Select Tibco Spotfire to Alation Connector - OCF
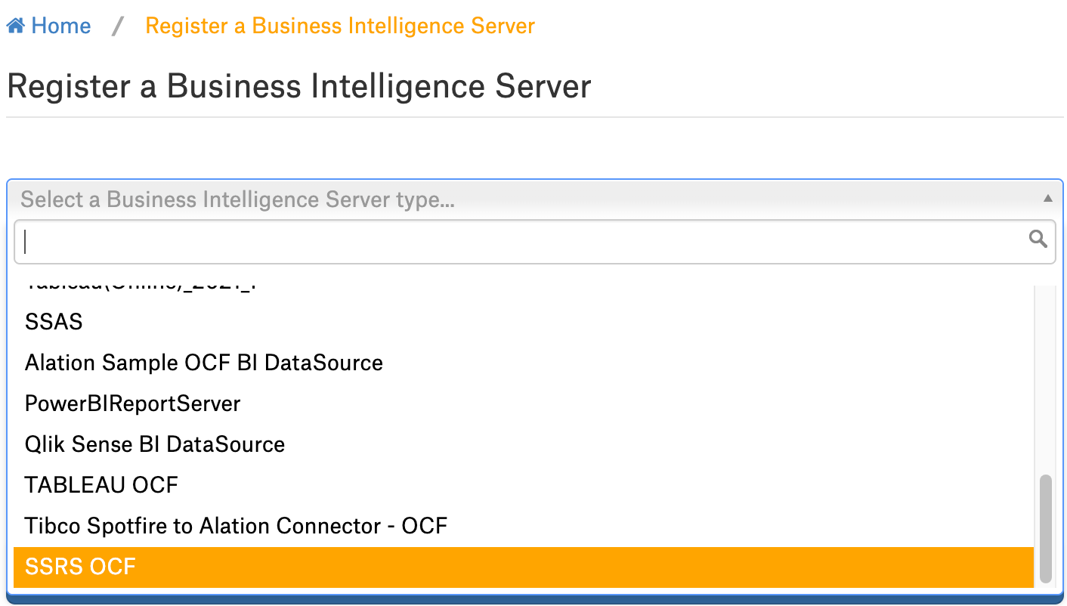This screenshot has width=1067, height=606. click(524, 526)
